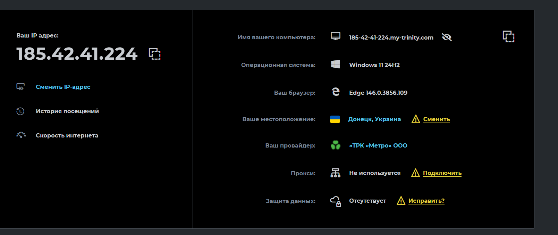Copy the IP address 185.42.41.224 icon

point(155,54)
